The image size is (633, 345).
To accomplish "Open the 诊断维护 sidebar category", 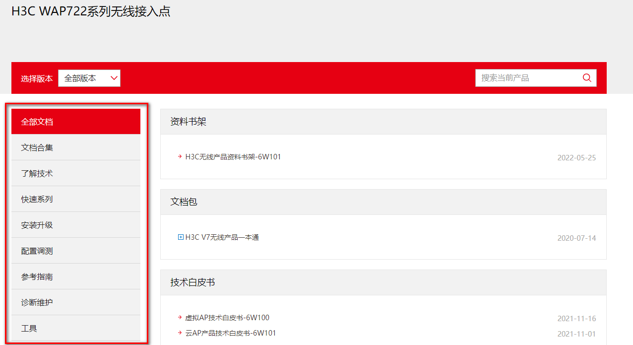I will 76,302.
